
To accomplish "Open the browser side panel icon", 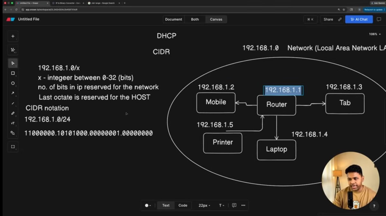I will pos(352,10).
